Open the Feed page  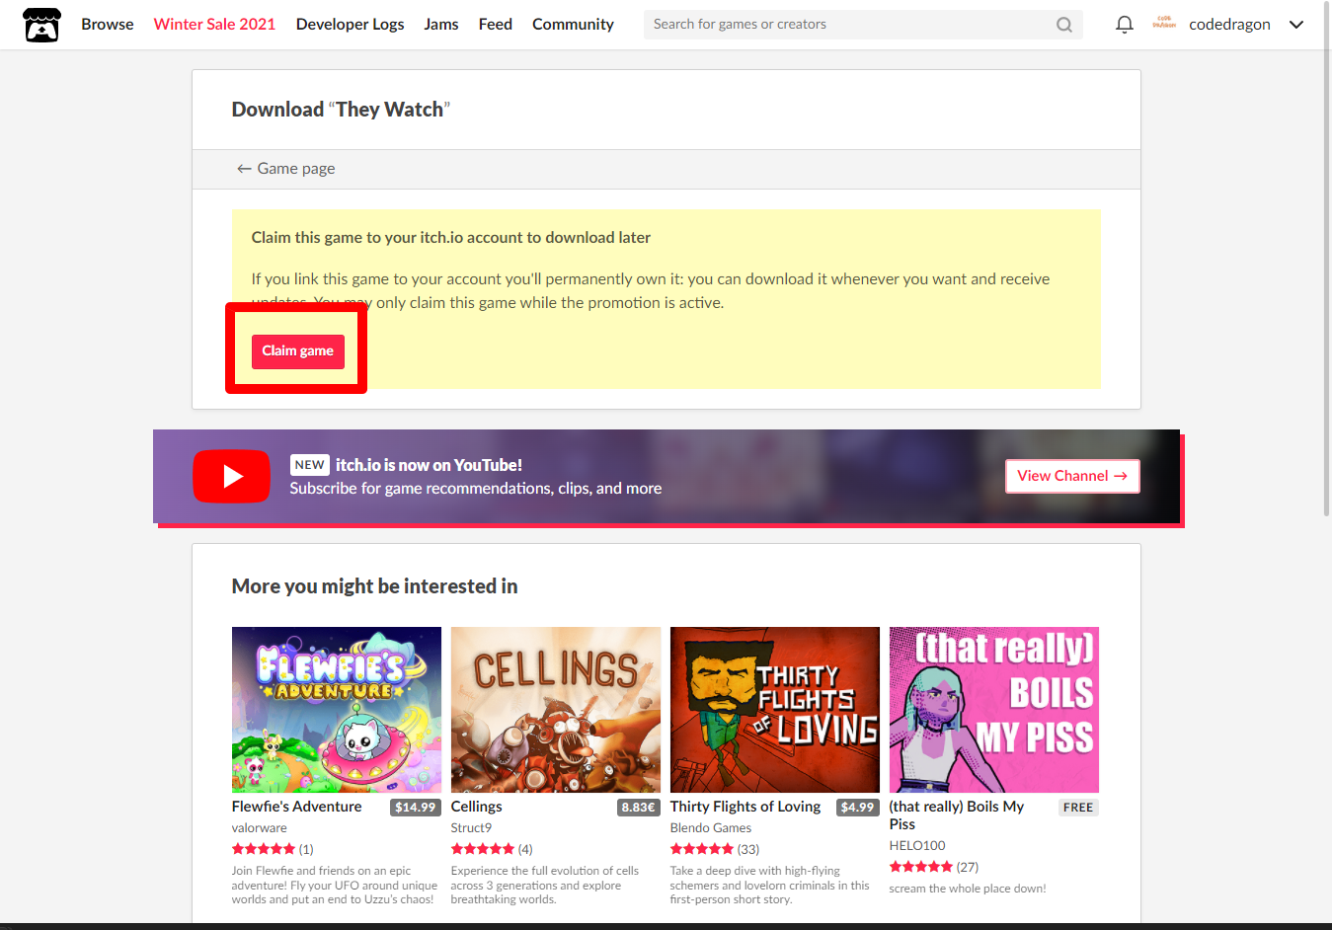496,25
